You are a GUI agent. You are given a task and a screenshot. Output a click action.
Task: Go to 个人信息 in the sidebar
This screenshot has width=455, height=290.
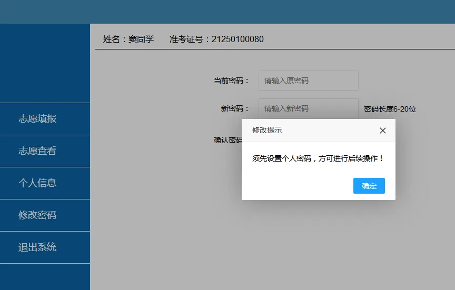pyautogui.click(x=45, y=183)
